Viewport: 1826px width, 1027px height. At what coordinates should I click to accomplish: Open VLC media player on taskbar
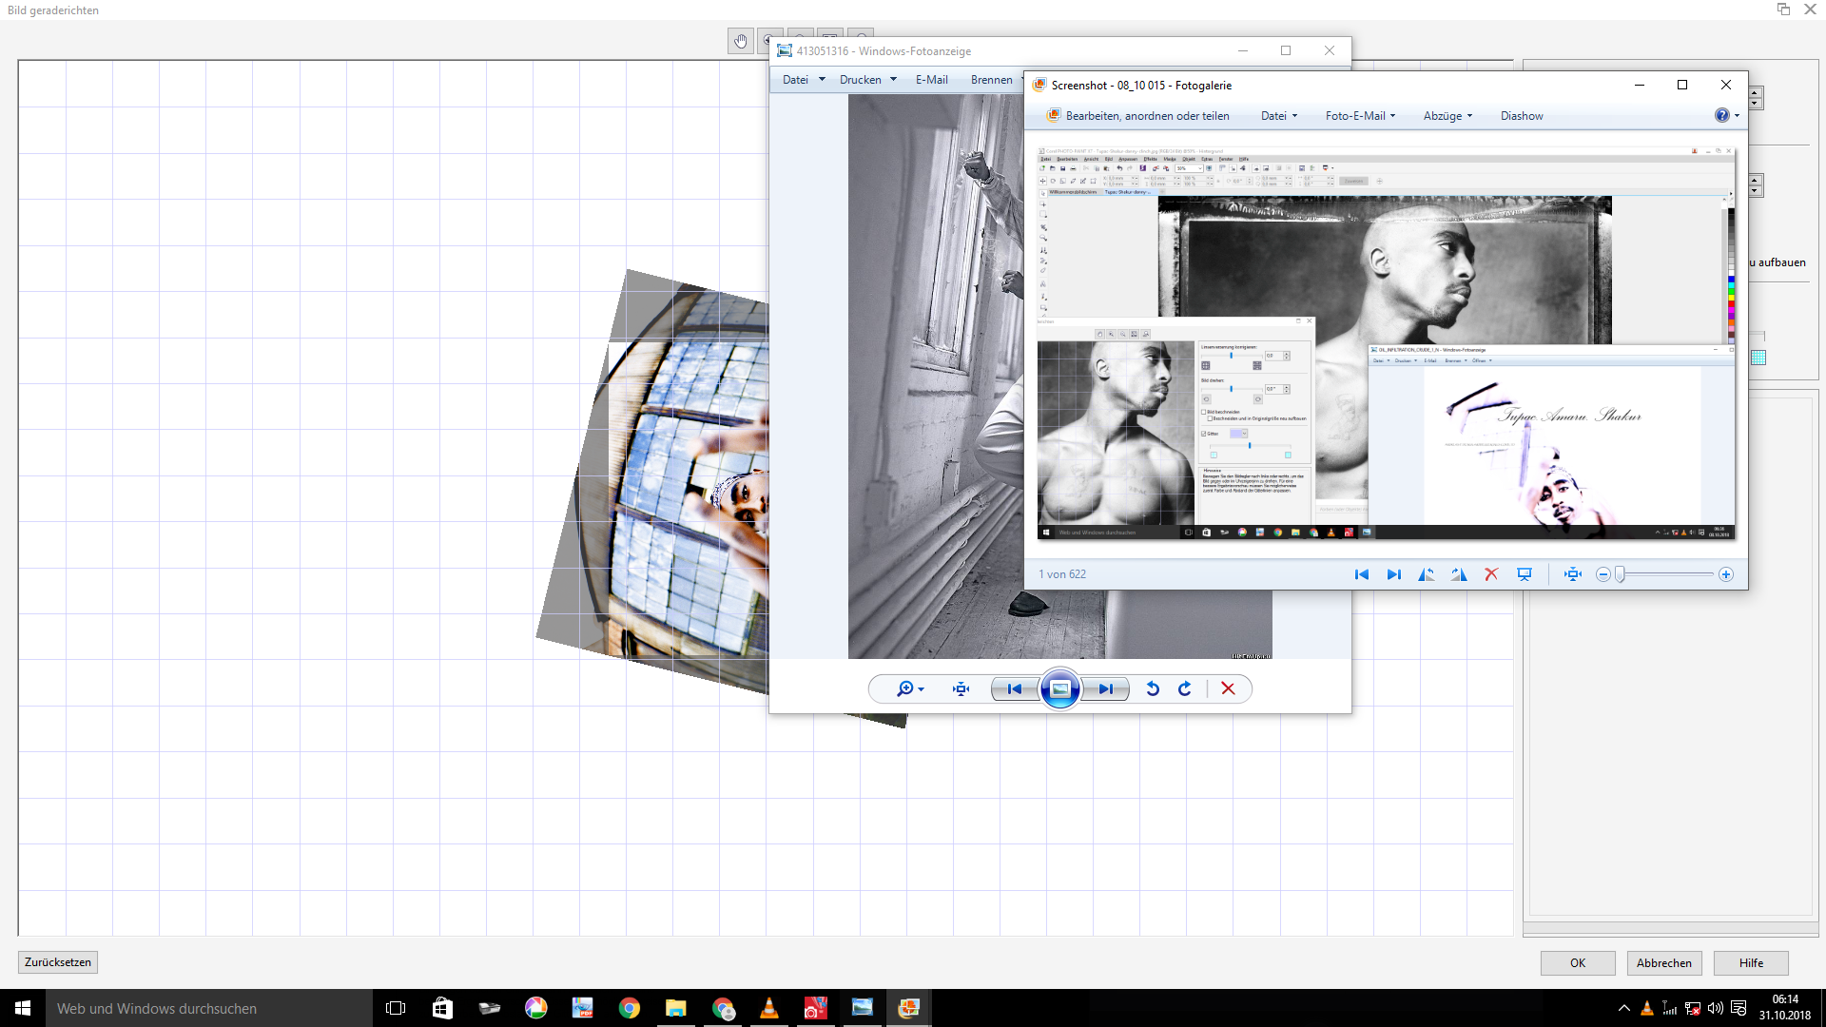pos(768,1008)
